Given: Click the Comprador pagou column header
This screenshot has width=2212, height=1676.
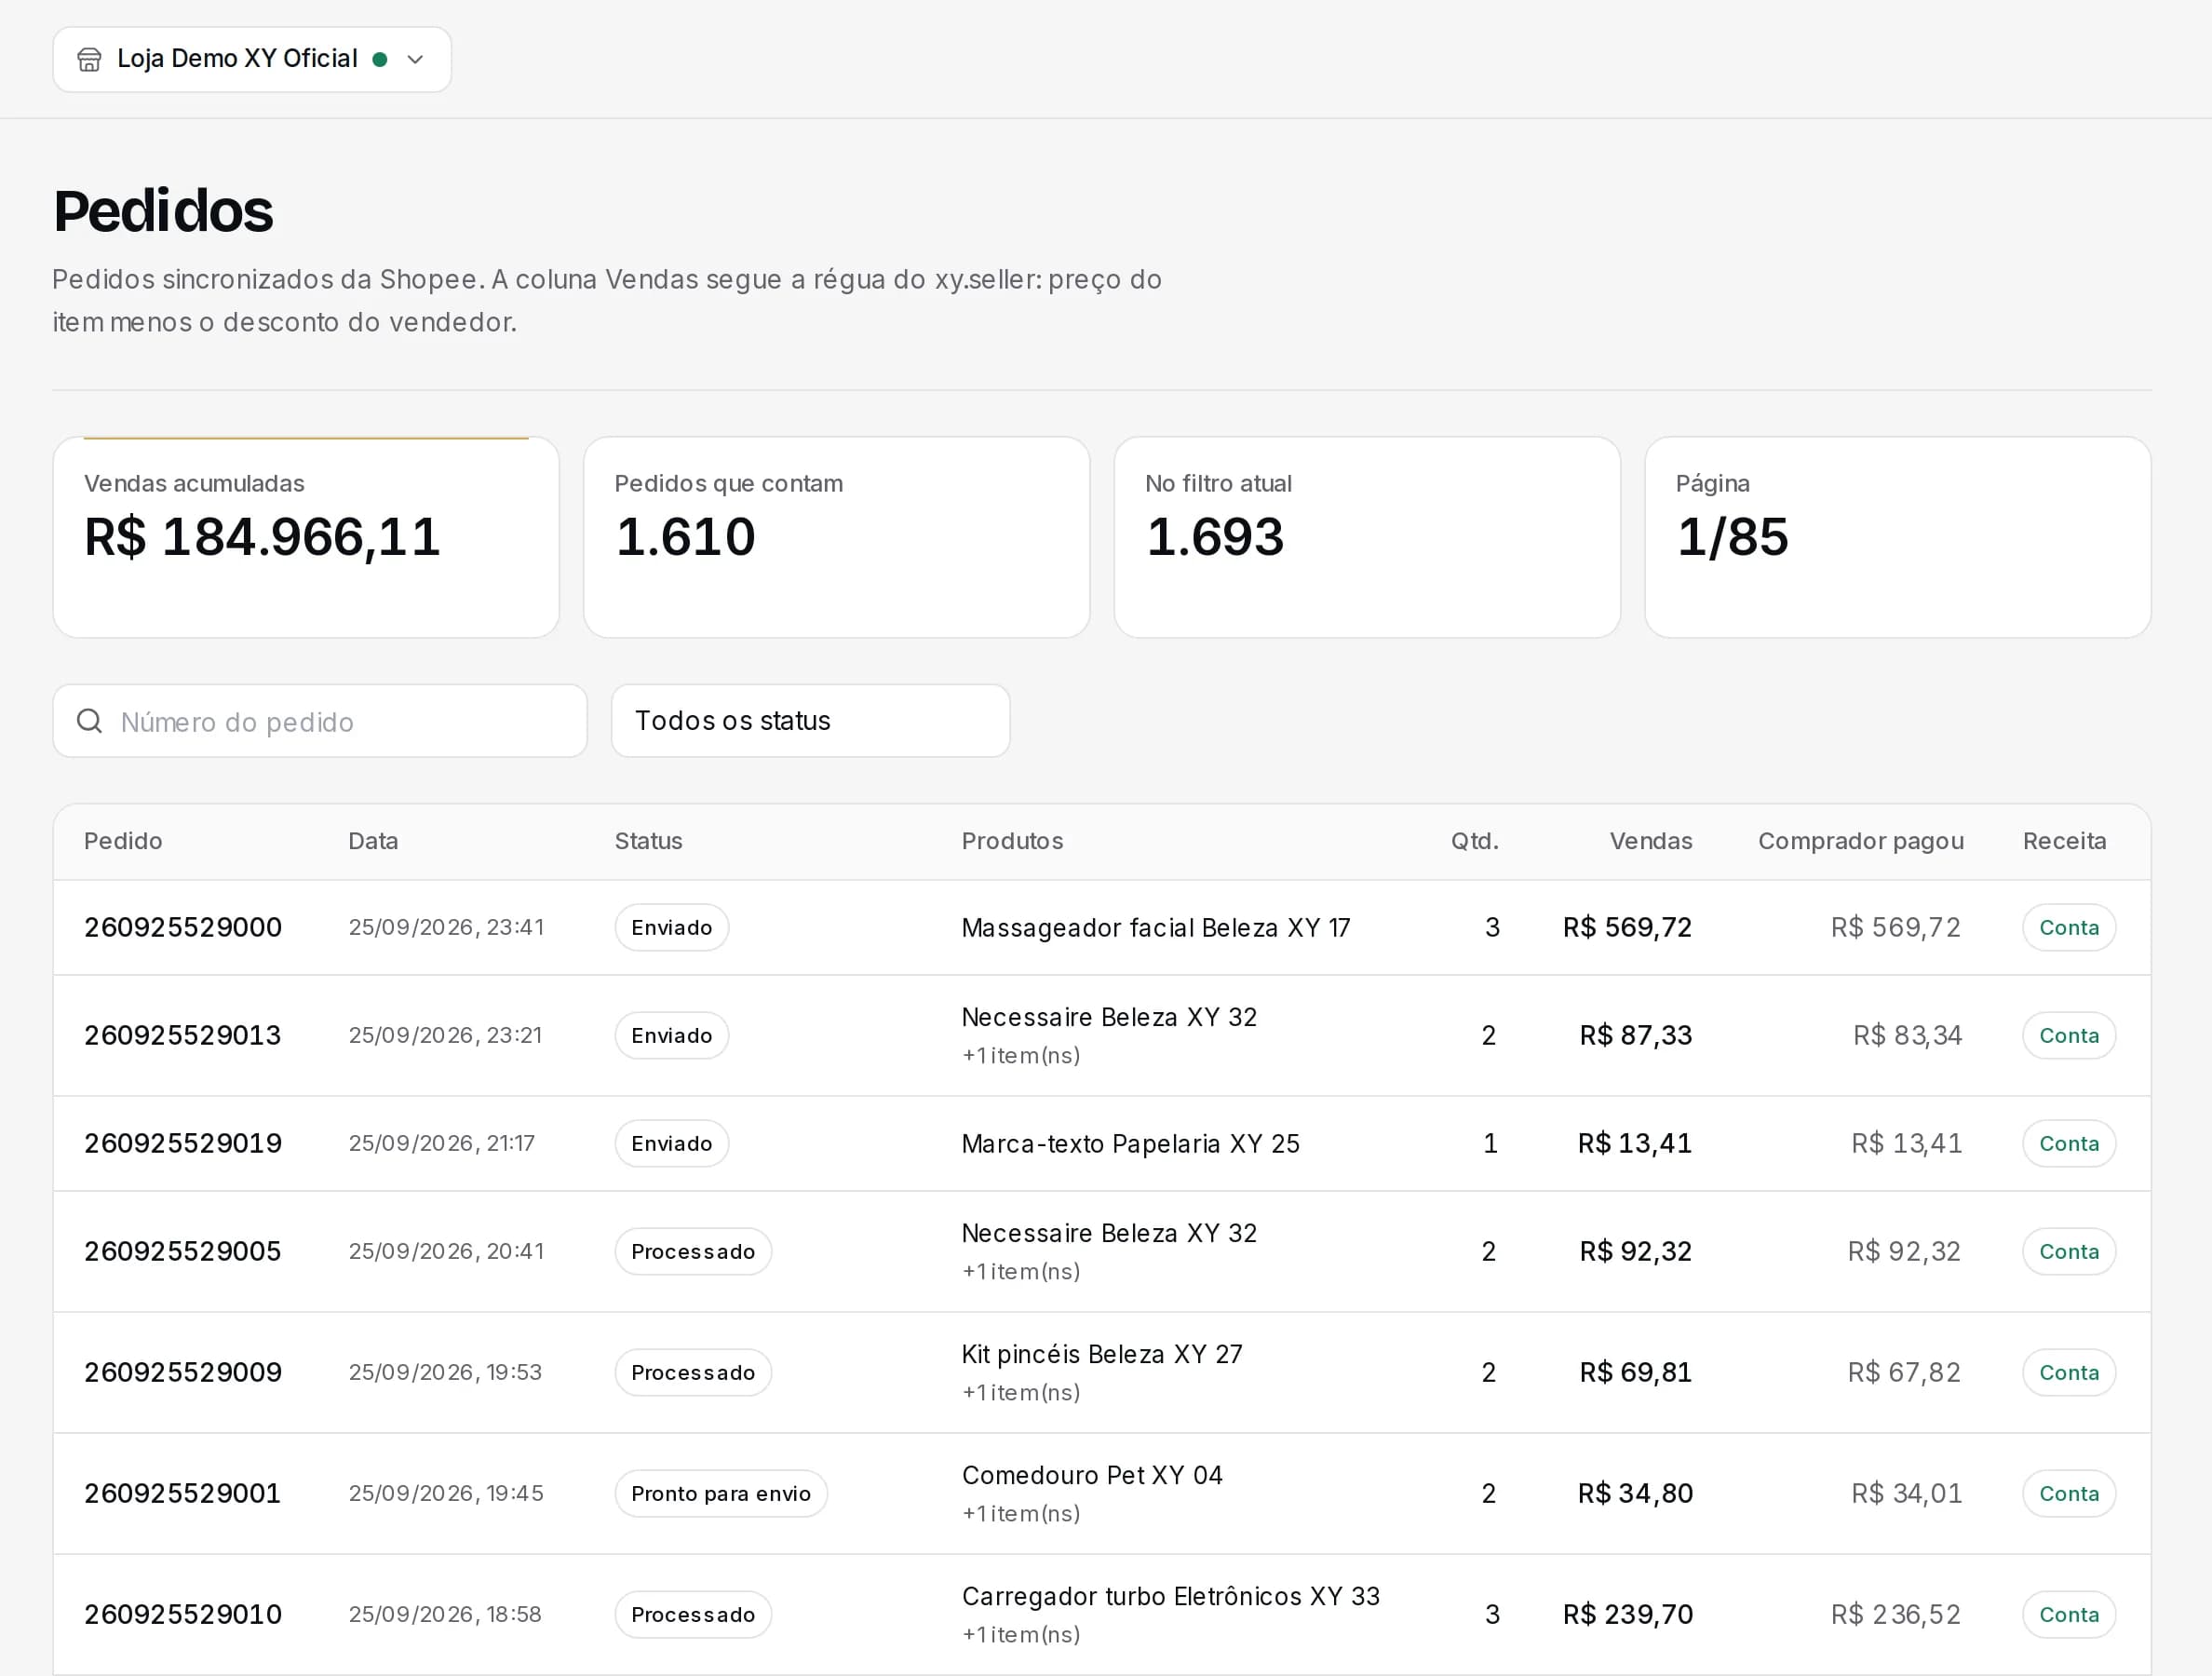Looking at the screenshot, I should [1860, 841].
